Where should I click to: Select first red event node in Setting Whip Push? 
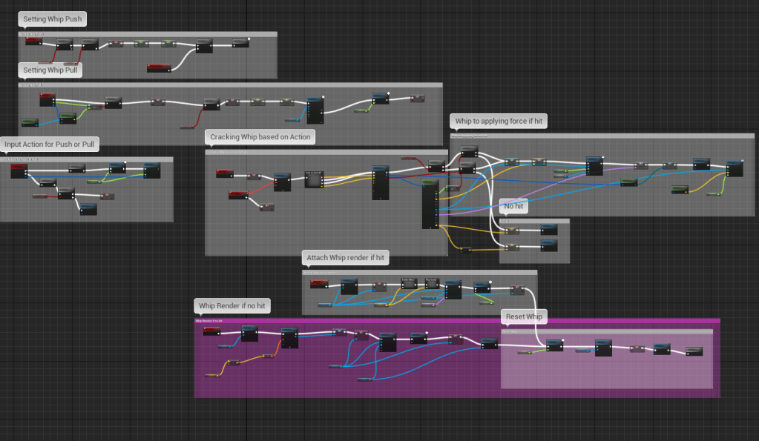34,41
